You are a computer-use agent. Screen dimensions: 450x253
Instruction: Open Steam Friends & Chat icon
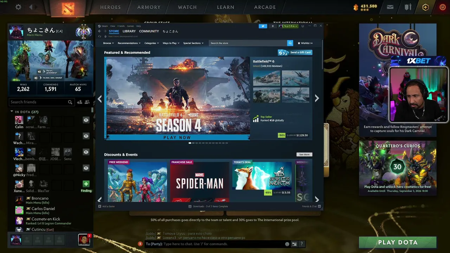coord(319,206)
